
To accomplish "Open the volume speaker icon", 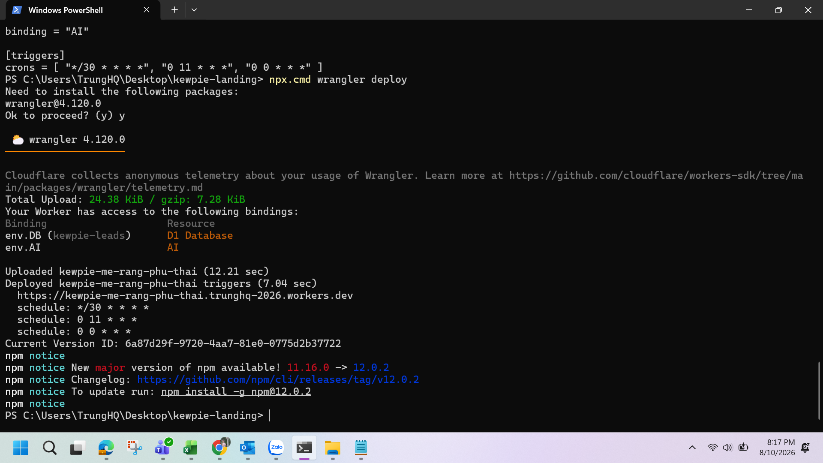I will 728,448.
